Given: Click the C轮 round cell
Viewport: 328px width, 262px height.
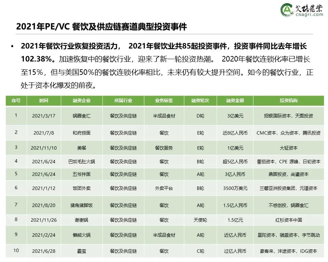Looking at the screenshot, I should point(201,251).
